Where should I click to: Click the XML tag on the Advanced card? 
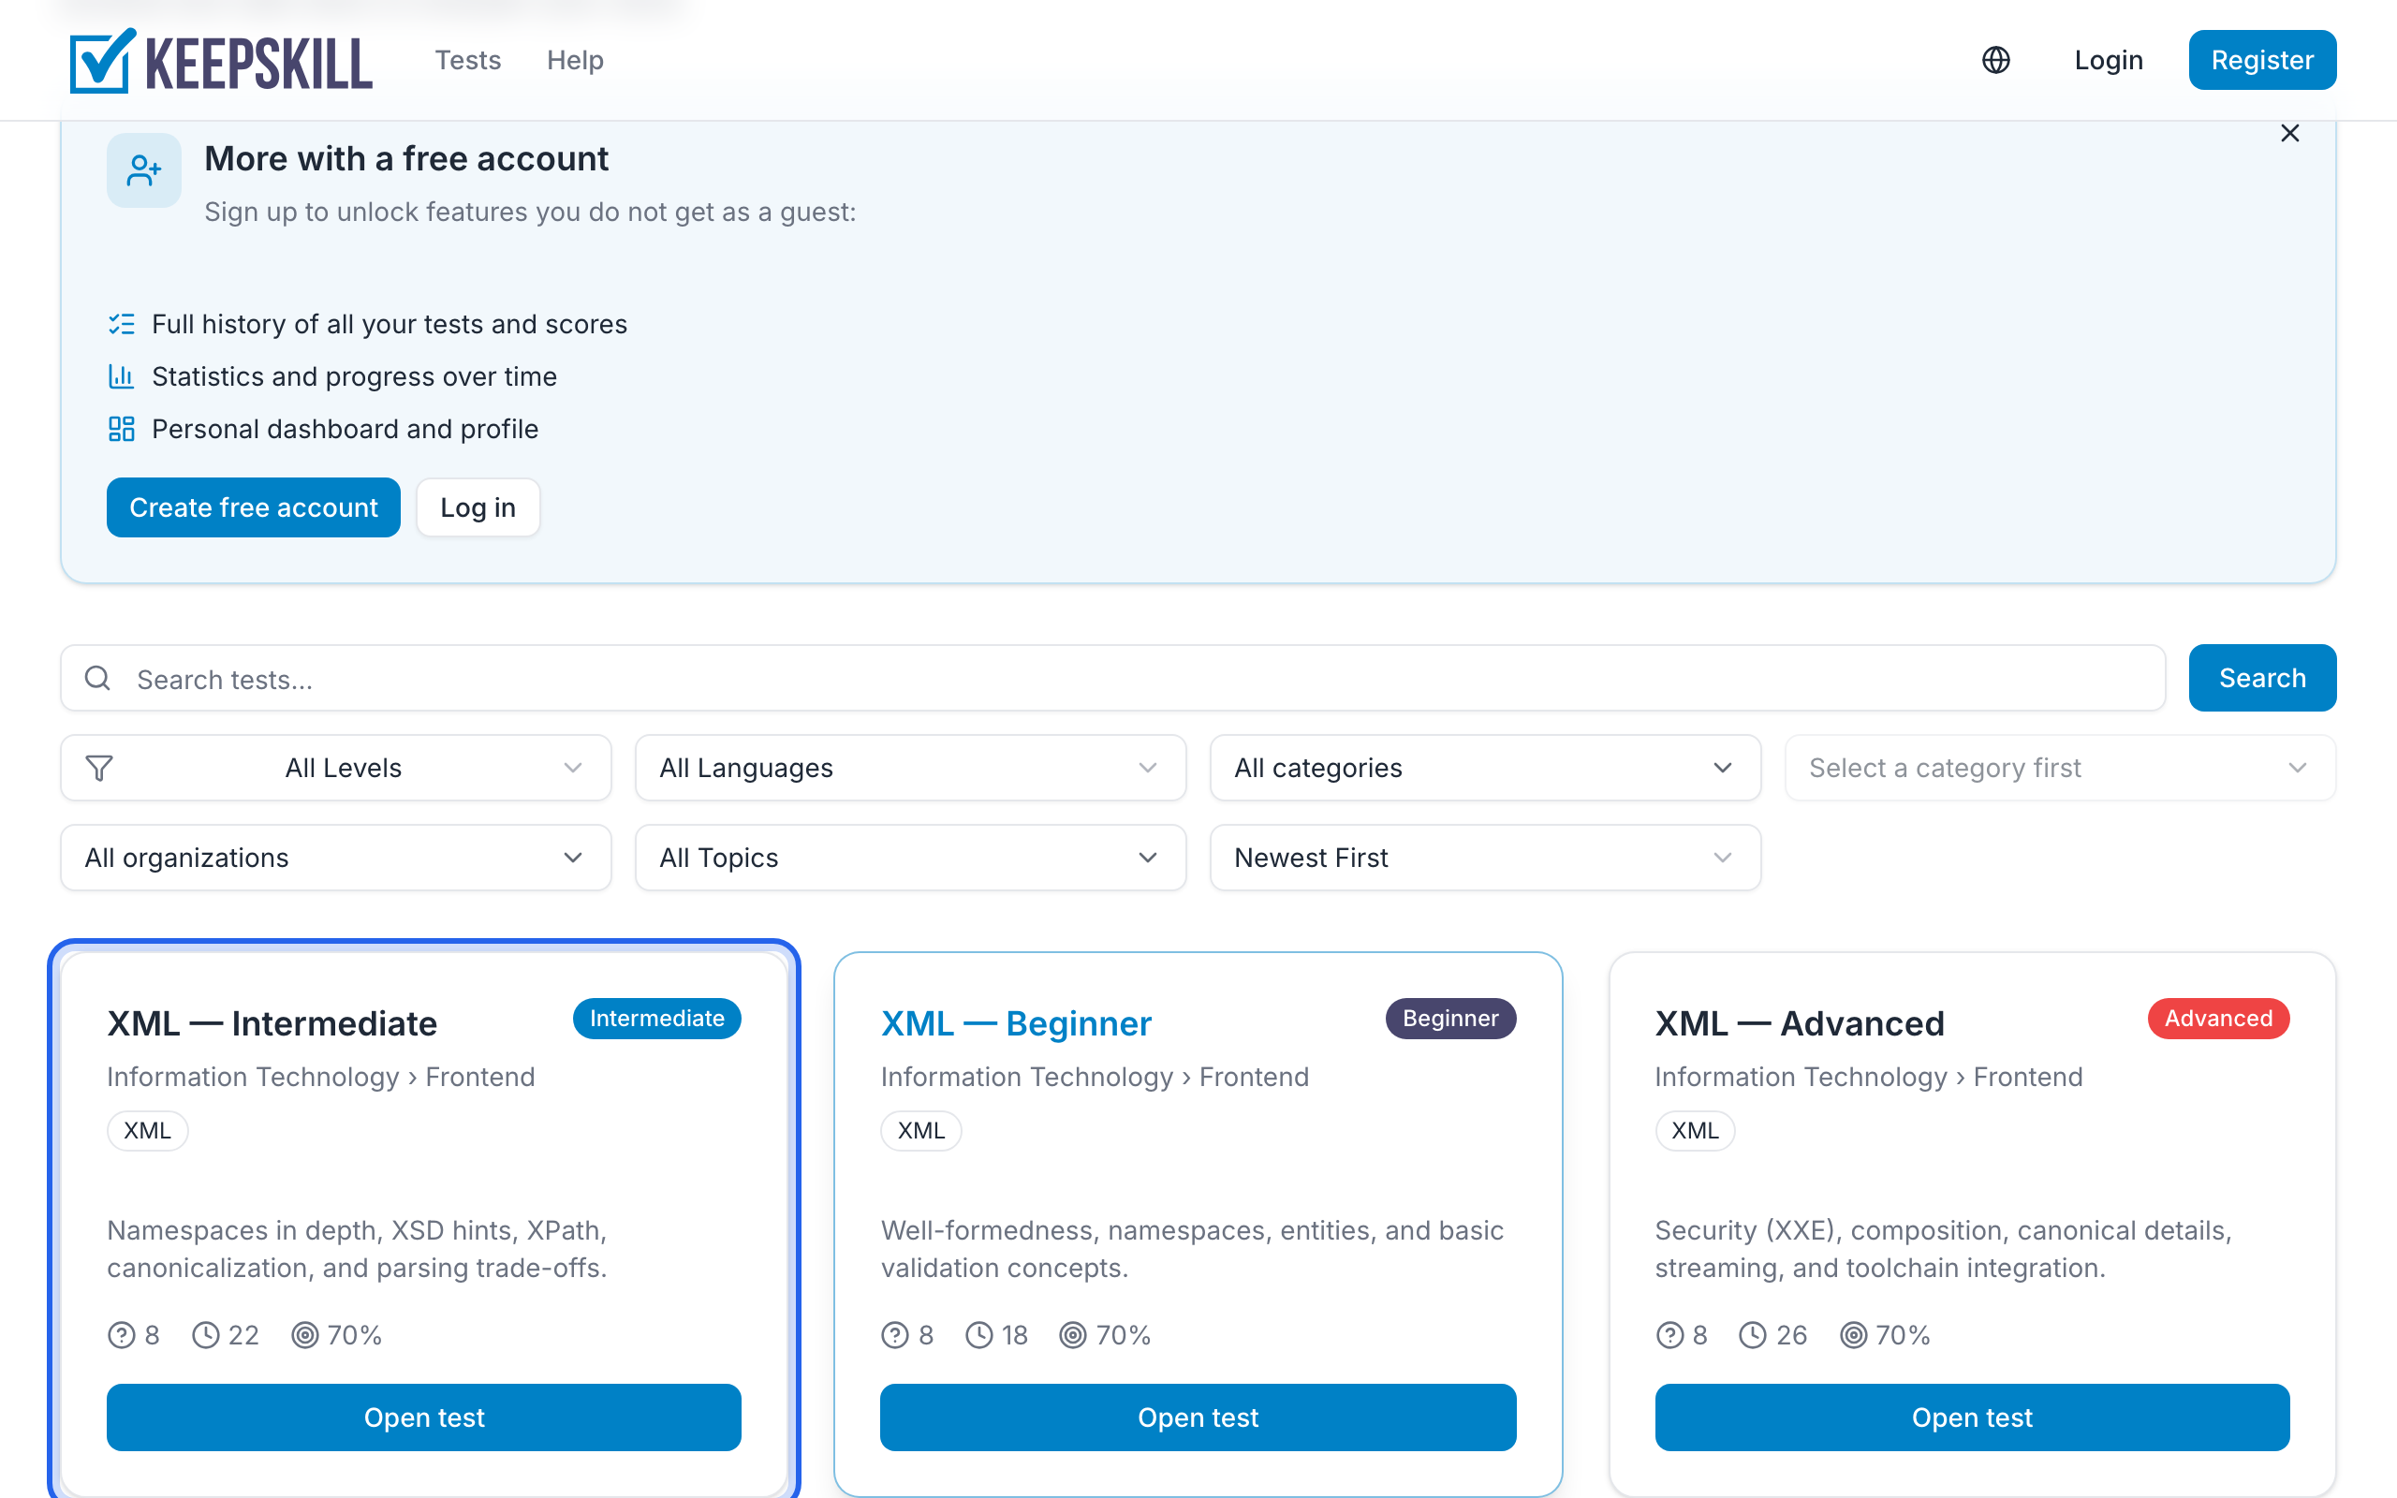(1694, 1130)
